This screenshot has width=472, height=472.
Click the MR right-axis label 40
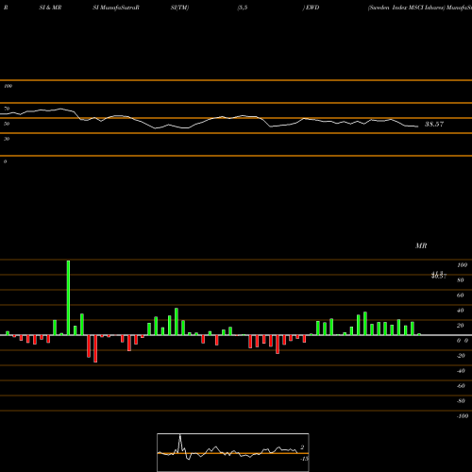click(461, 311)
